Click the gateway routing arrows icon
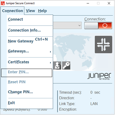115x115 pixels. point(103,45)
